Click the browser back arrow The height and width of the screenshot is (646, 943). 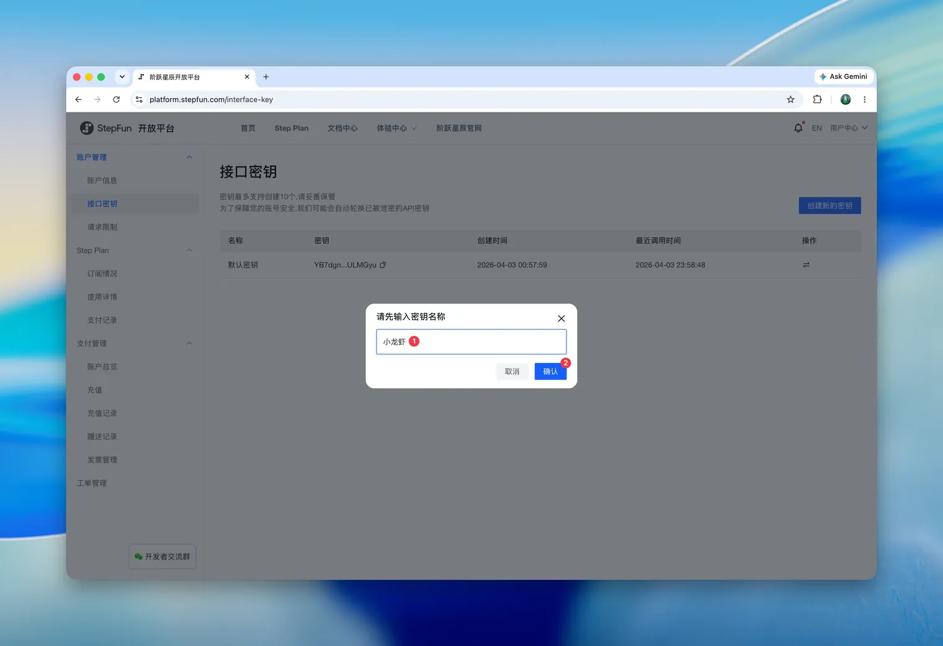pos(78,99)
